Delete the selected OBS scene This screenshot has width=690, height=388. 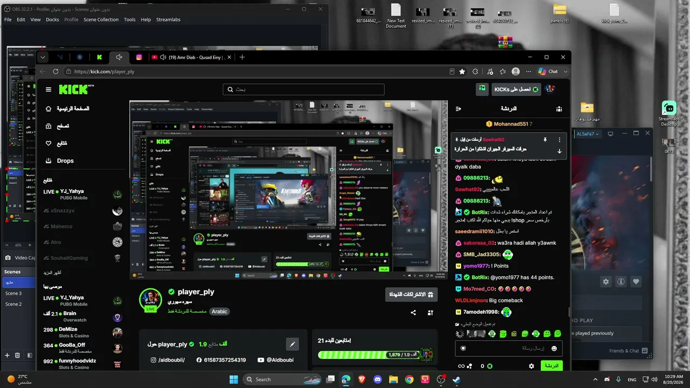(x=17, y=355)
